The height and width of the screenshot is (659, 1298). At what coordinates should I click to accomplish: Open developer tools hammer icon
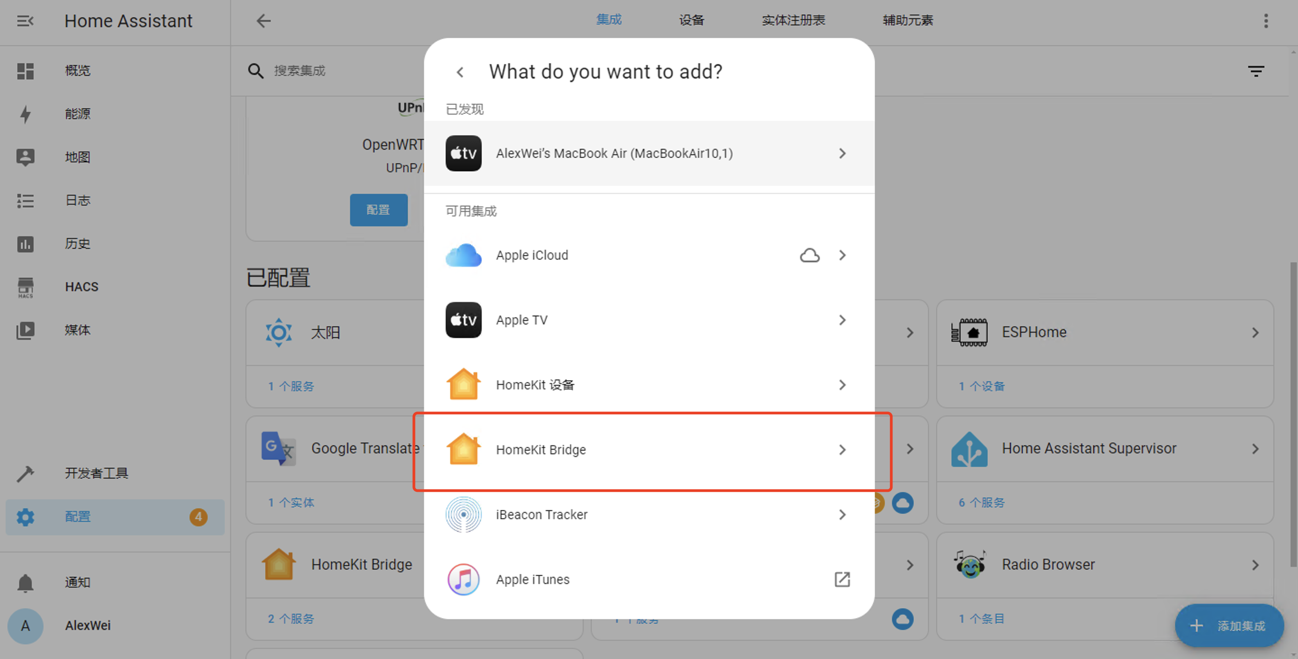(x=25, y=473)
